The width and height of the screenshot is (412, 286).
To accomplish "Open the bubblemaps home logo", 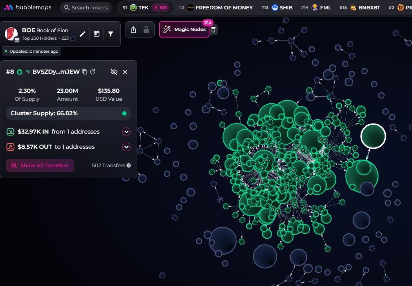I will coord(28,7).
